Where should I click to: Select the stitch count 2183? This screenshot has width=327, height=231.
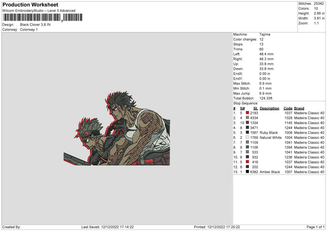click(254, 113)
